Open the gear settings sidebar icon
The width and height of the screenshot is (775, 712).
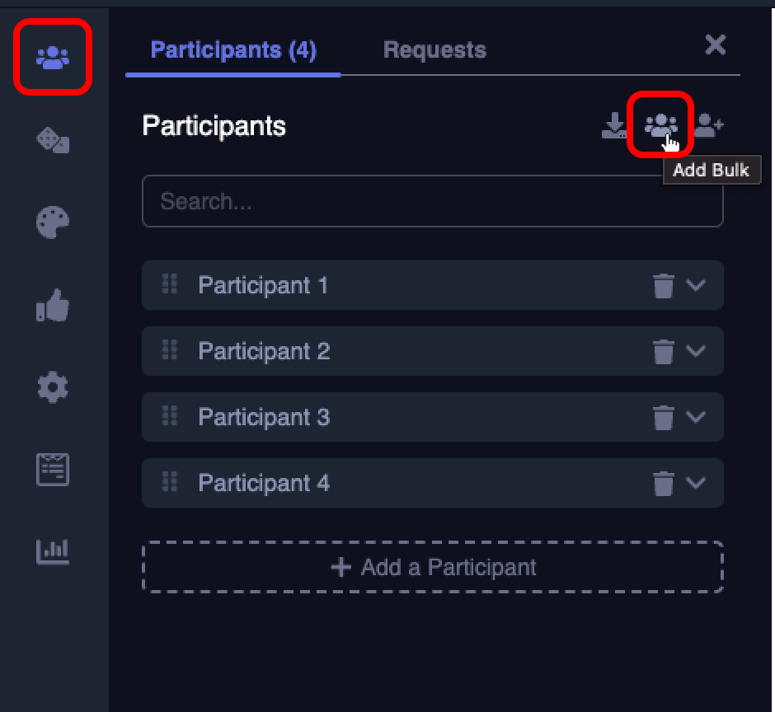click(53, 387)
